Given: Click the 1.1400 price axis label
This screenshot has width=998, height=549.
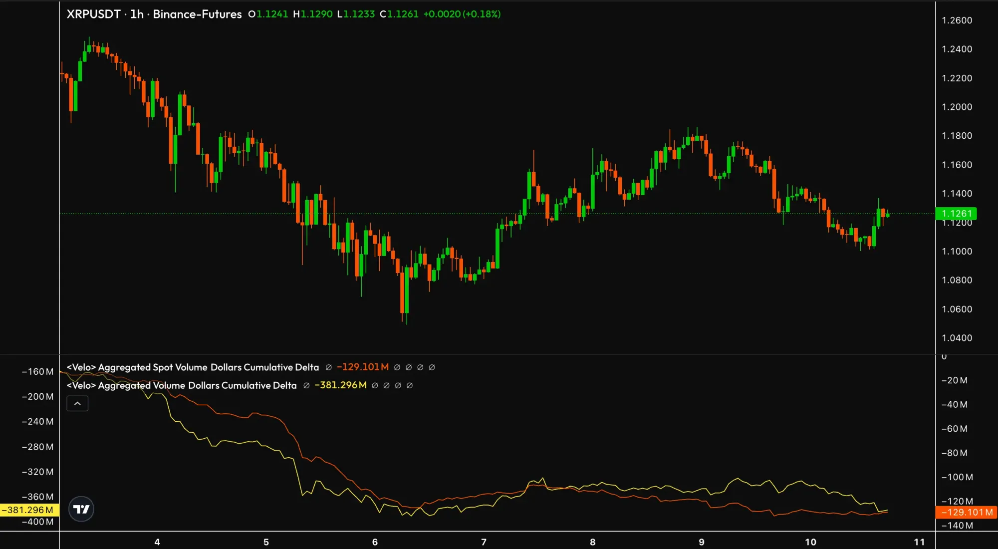Looking at the screenshot, I should pyautogui.click(x=957, y=194).
